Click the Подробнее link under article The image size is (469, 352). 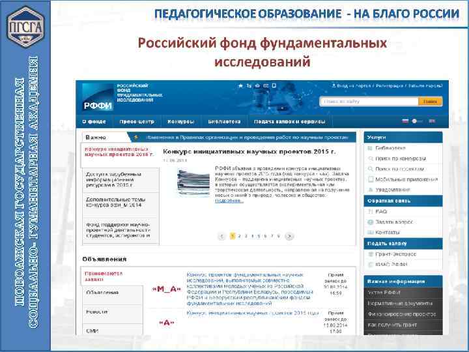click(229, 201)
